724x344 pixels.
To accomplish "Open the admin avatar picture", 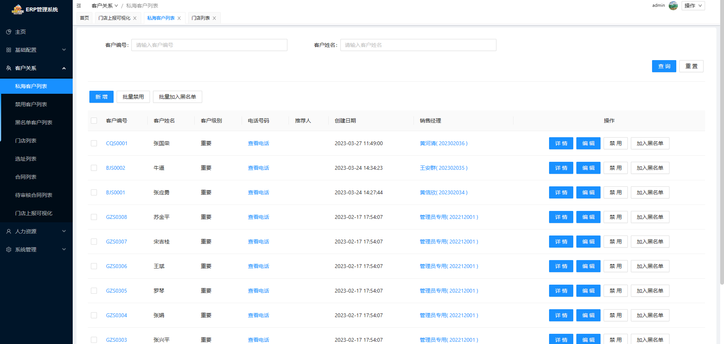I will 673,6.
